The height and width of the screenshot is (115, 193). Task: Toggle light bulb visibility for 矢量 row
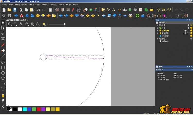pyautogui.click(x=191, y=25)
